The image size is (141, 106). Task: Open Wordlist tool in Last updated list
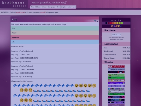pyautogui.click(x=108, y=51)
